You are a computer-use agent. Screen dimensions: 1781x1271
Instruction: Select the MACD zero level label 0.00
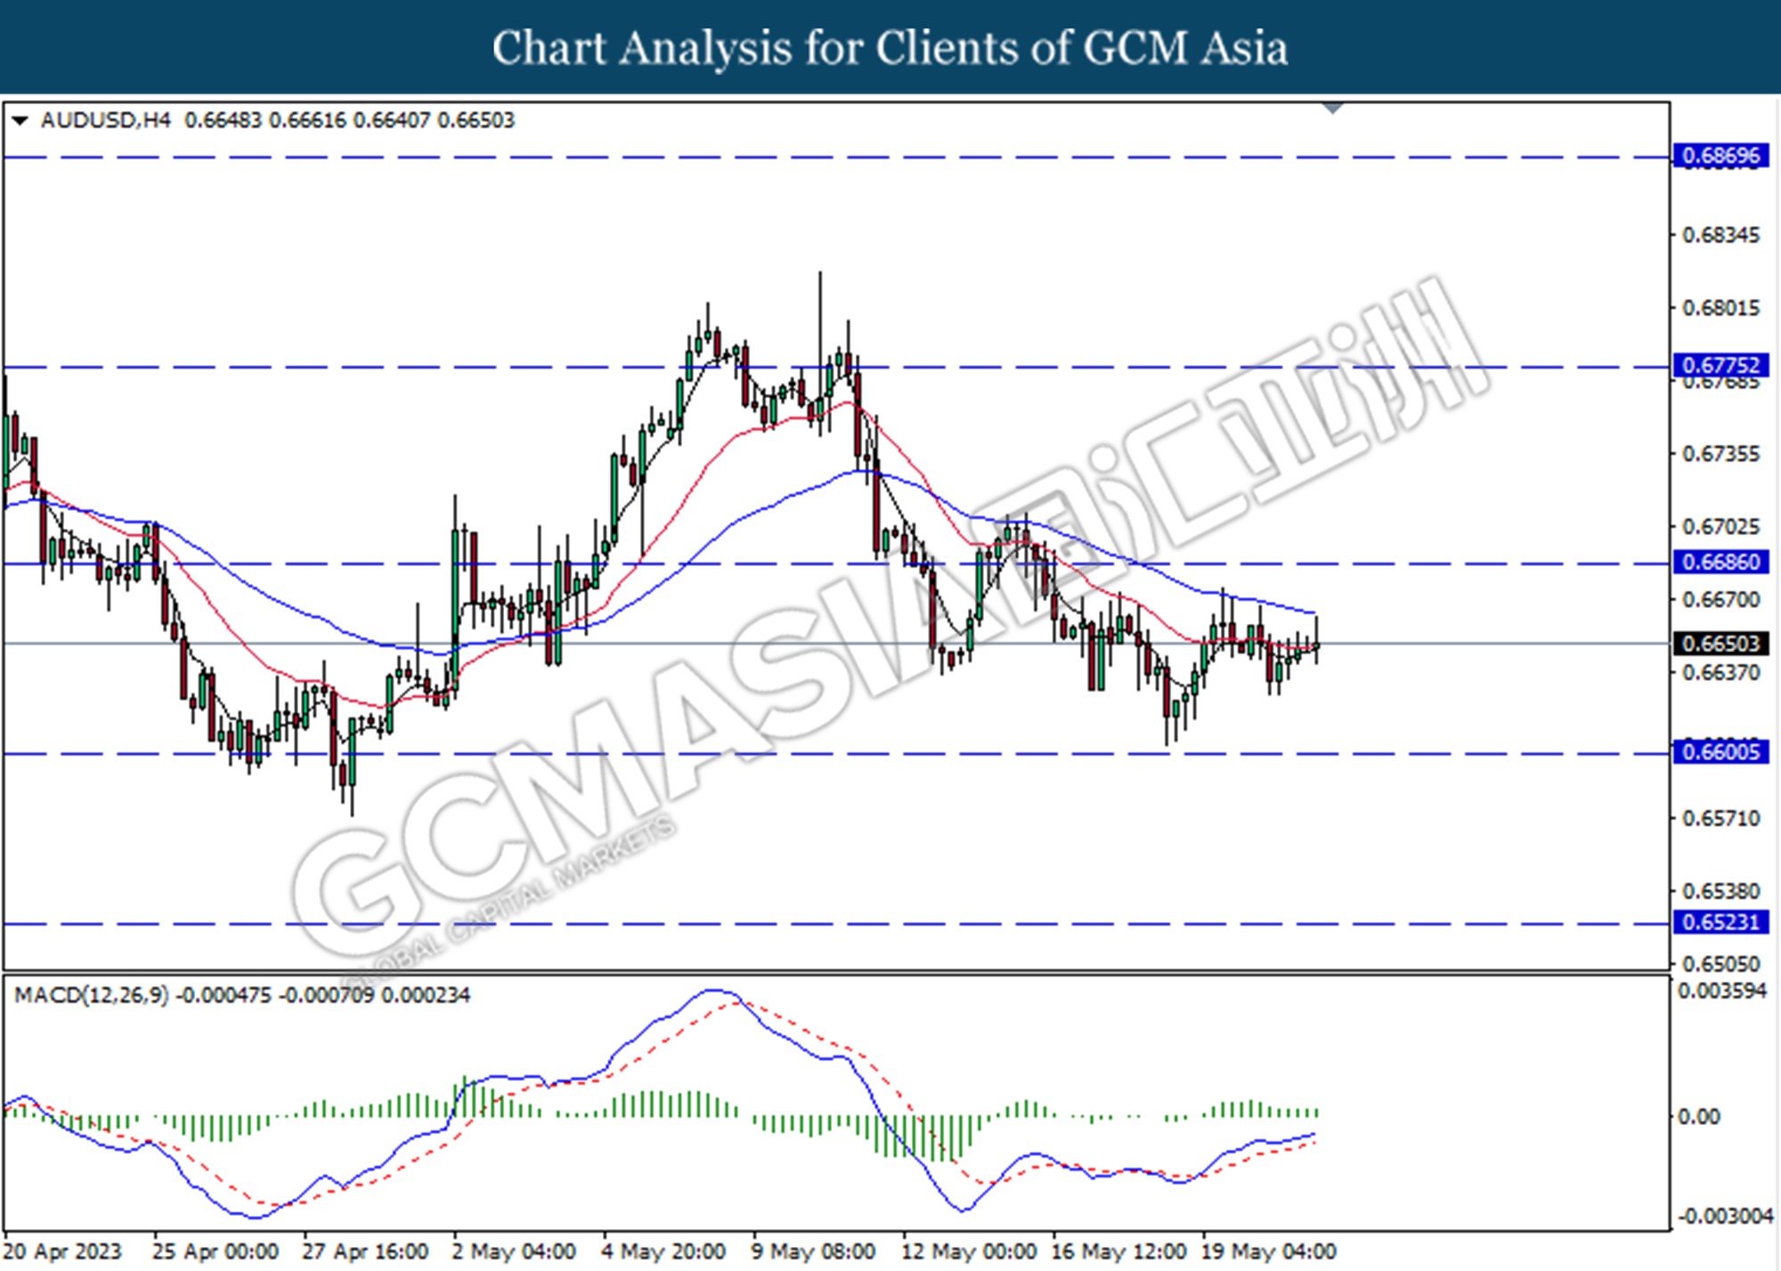(x=1699, y=1117)
